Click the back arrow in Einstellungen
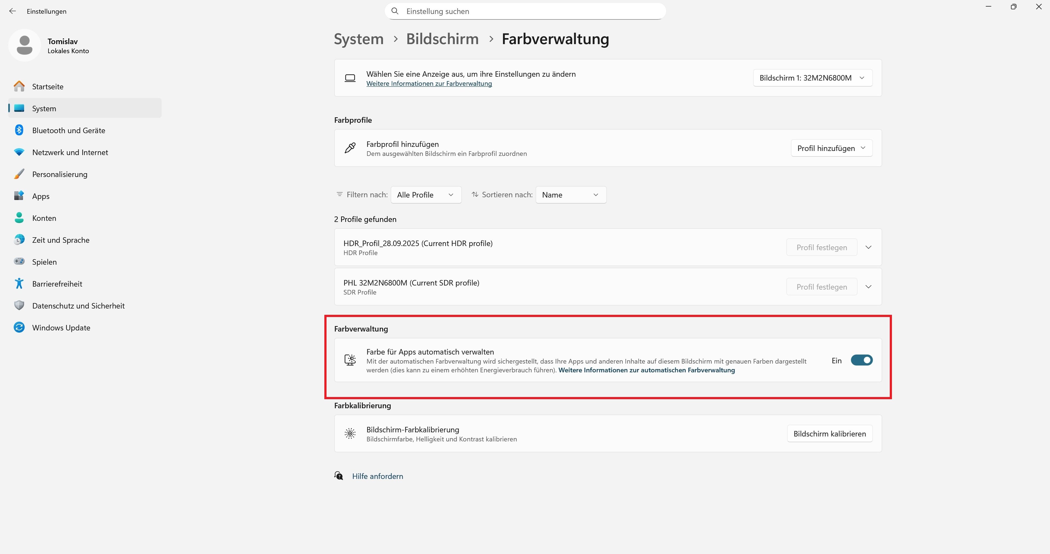This screenshot has height=554, width=1050. pyautogui.click(x=13, y=12)
